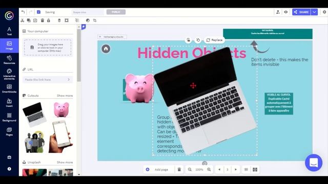Click the Genially logo icon
Viewport: 328px width, 184px height.
coord(9,16)
